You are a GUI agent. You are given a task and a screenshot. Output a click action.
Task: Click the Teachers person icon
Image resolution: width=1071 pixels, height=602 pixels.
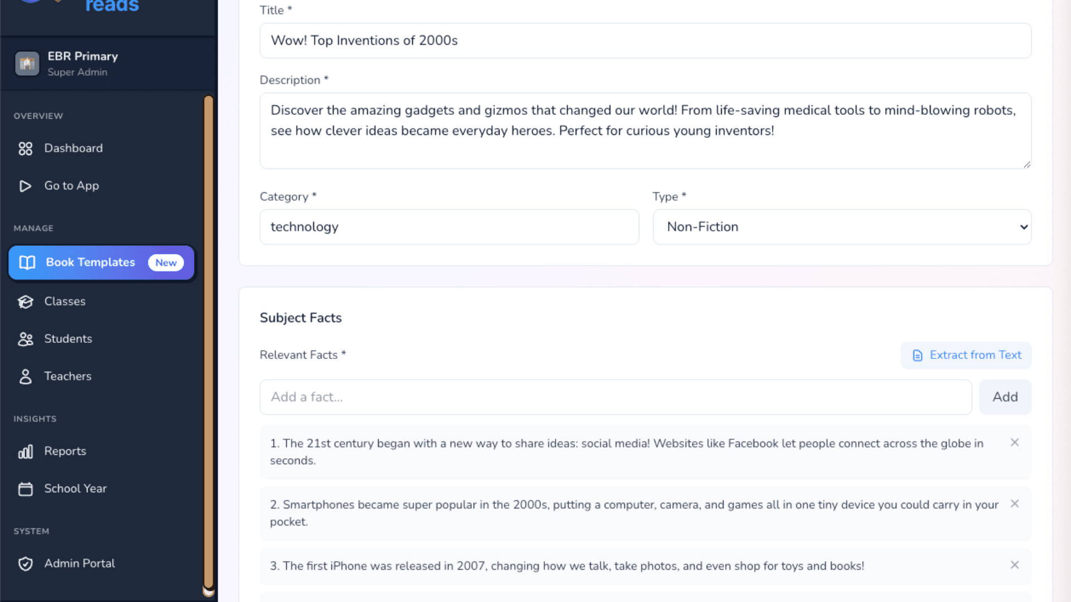tap(26, 376)
